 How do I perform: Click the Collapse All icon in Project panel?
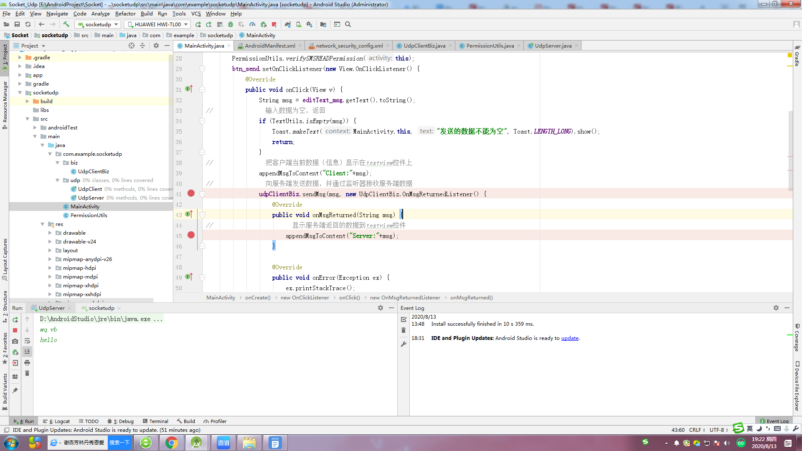(x=142, y=46)
